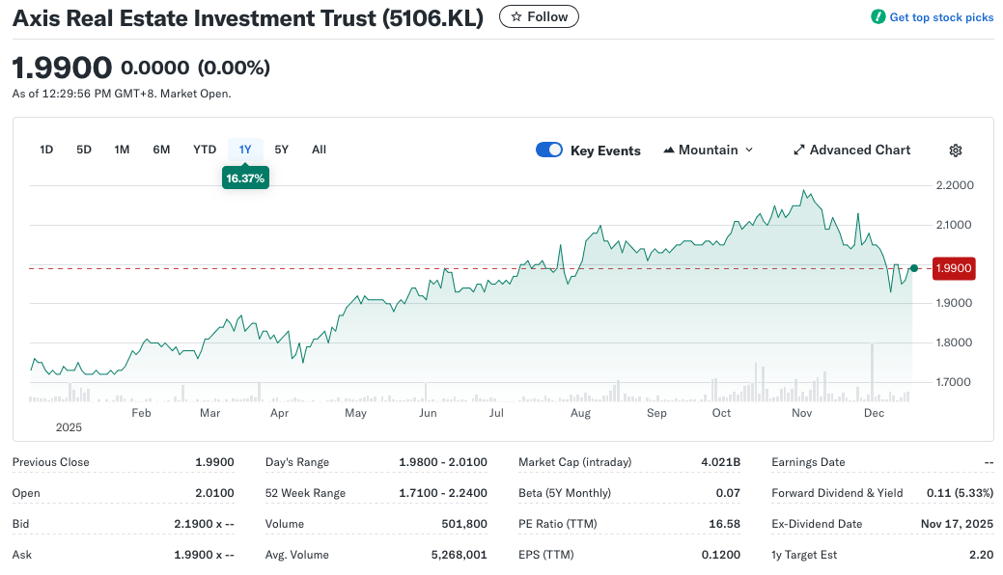Image resolution: width=1003 pixels, height=575 pixels.
Task: Click the green top stock picks badge icon
Action: click(878, 17)
